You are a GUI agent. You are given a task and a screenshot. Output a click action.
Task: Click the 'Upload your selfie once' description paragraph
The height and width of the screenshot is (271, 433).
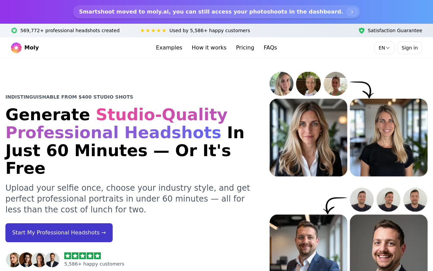pyautogui.click(x=128, y=199)
